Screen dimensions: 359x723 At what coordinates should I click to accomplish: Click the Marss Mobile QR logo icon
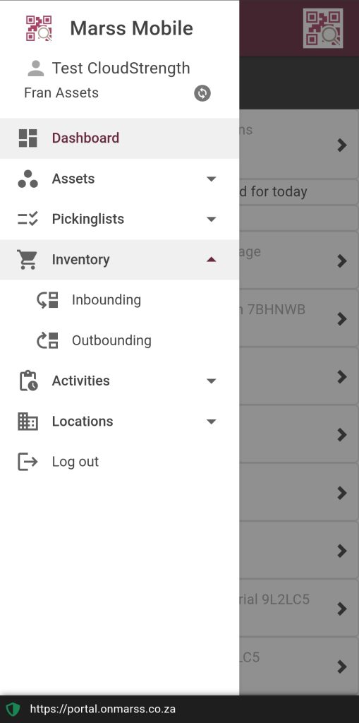39,28
